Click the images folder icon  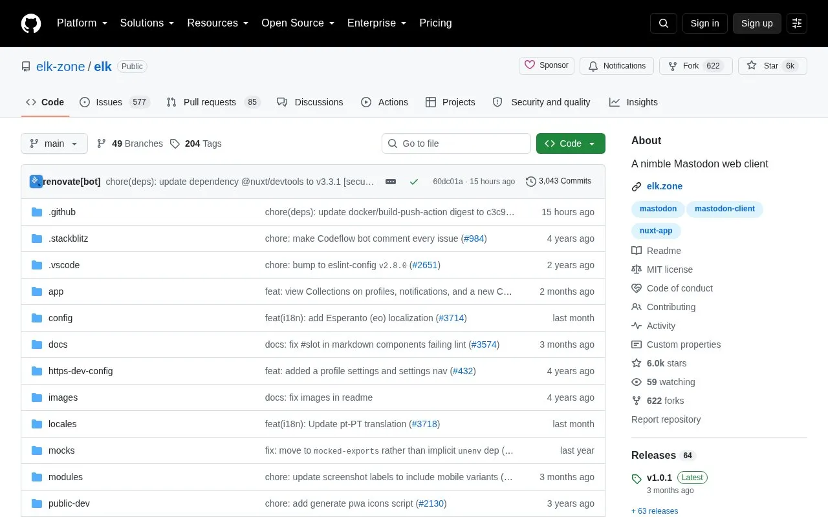point(37,397)
